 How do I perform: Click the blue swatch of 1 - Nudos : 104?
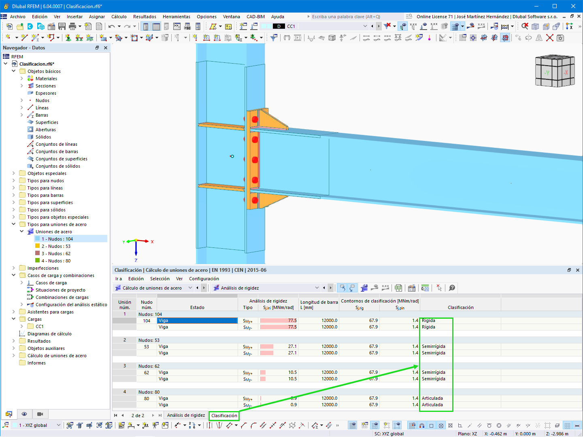tap(38, 239)
